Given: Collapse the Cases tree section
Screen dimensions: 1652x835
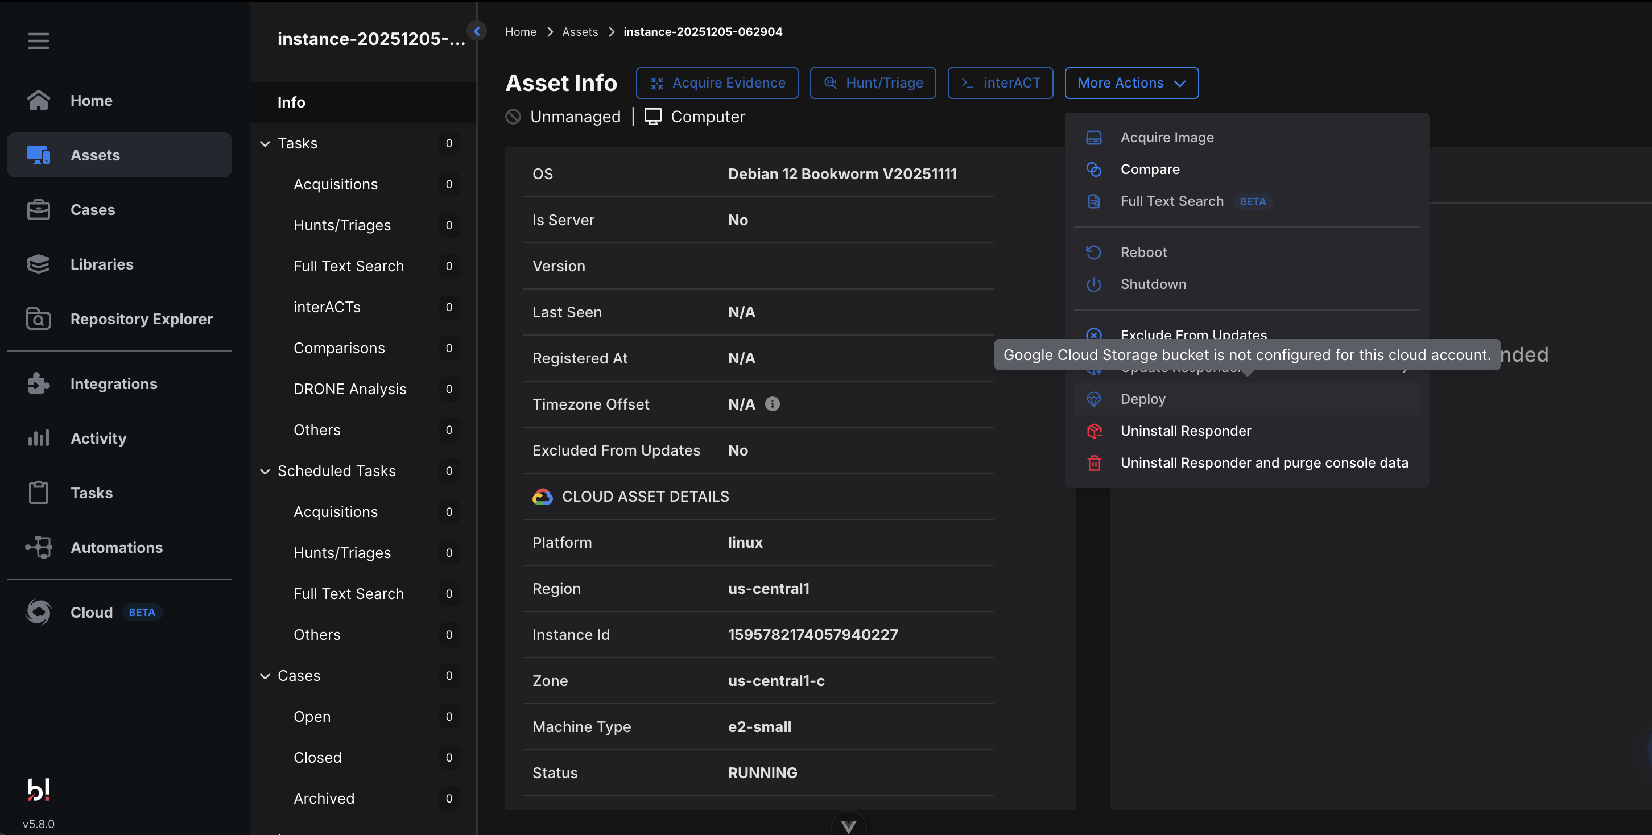Looking at the screenshot, I should coord(265,675).
